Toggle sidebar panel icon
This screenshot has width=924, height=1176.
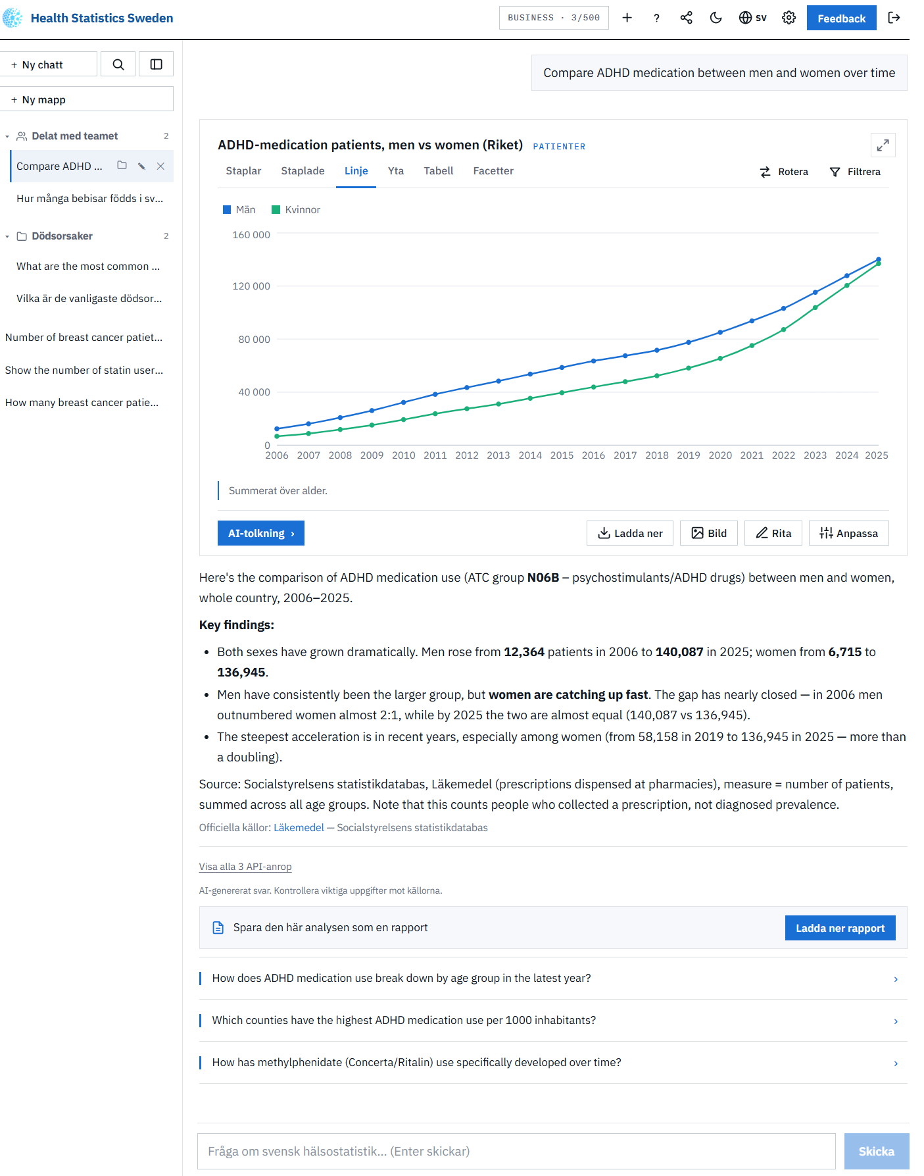tap(156, 64)
